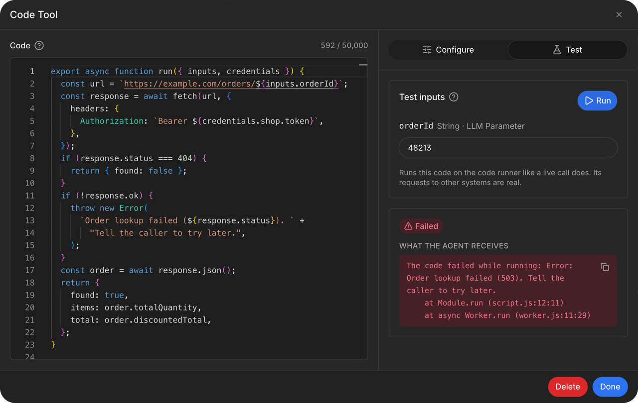The image size is (638, 403).
Task: Click the 'return { found: false };' line
Action: [x=129, y=171]
